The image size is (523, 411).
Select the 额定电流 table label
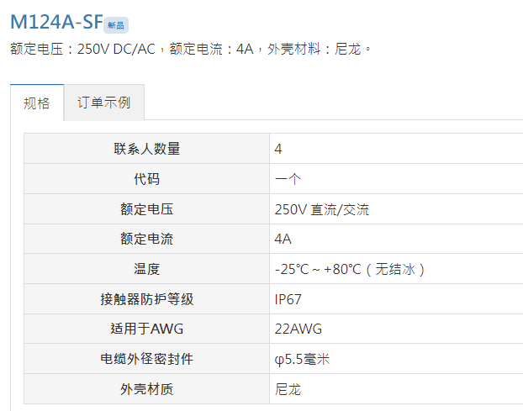pos(147,239)
